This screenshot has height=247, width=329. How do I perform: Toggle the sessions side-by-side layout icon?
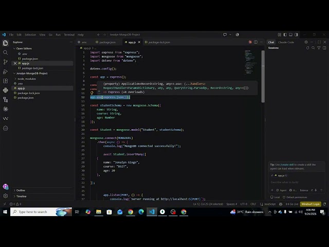coord(324,48)
